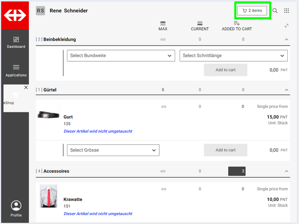Open the Select Bundweite dropdown
This screenshot has height=224, width=299.
(121, 56)
